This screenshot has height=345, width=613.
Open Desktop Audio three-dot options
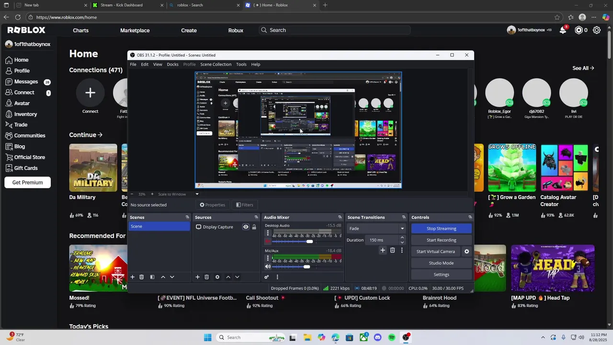[268, 233]
